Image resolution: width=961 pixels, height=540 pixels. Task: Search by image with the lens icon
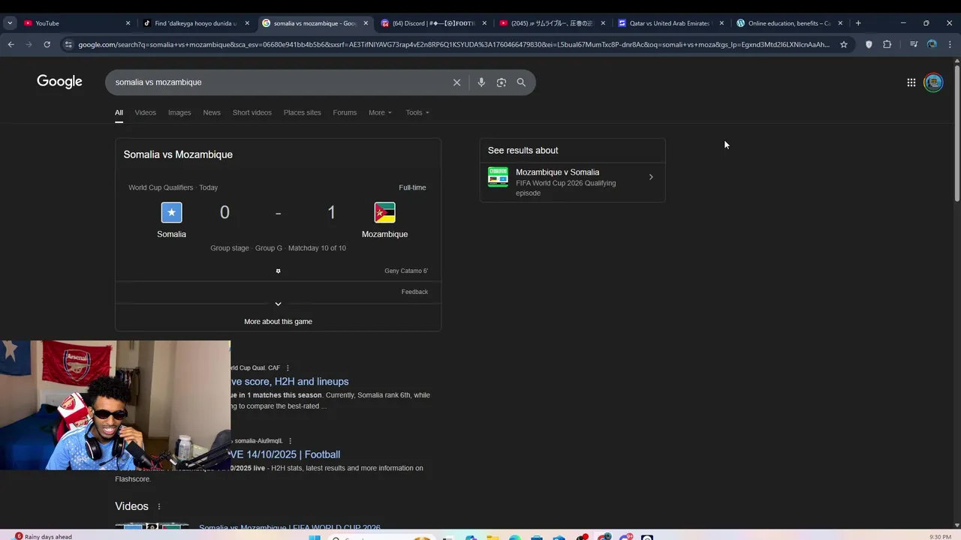(x=502, y=82)
